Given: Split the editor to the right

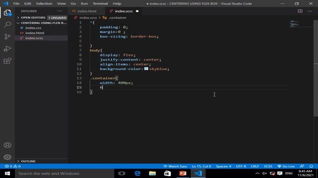Looking at the screenshot, I should [x=300, y=11].
